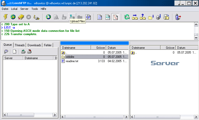Screen dimensions: 199x120
Task: Click the parent directory entry in local list
Action: click(95, 53)
